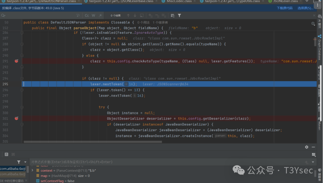This screenshot has height=183, width=323.
Task: Enable whole words 'W' search option
Action: (93, 15)
